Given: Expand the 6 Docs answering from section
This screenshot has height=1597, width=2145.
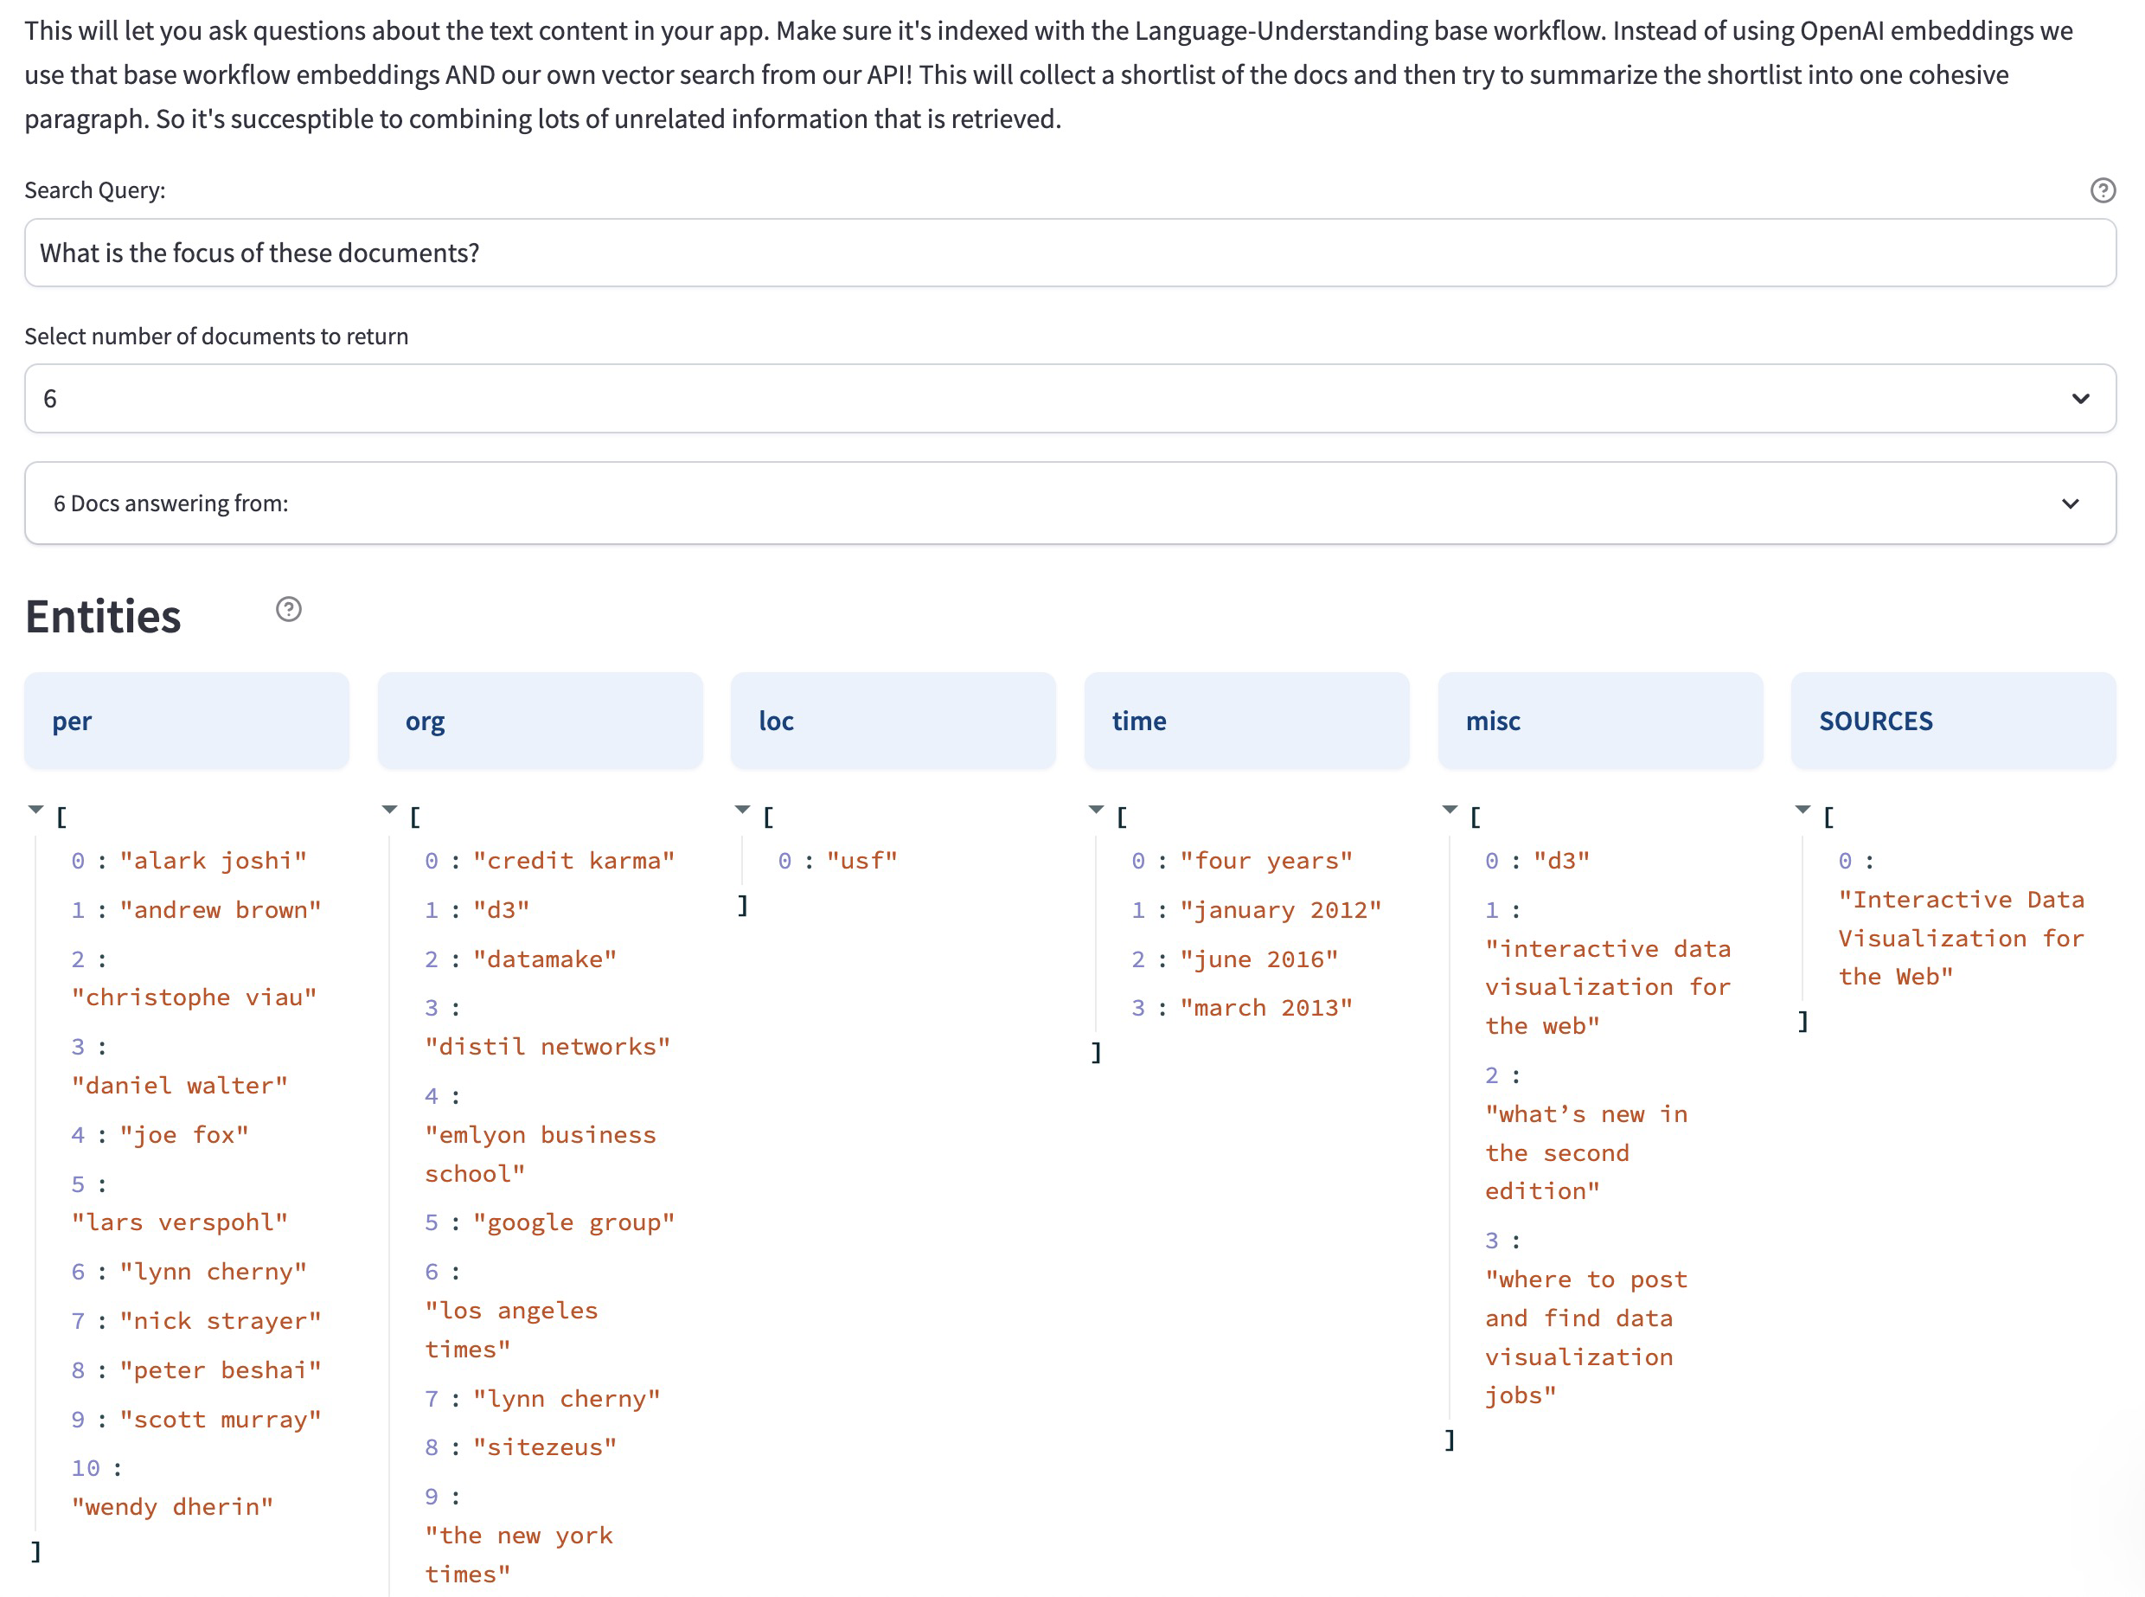Looking at the screenshot, I should (x=1070, y=503).
